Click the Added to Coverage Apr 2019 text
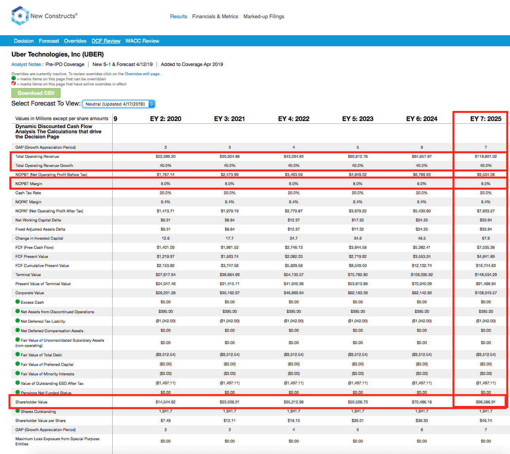This screenshot has width=510, height=454. point(192,64)
